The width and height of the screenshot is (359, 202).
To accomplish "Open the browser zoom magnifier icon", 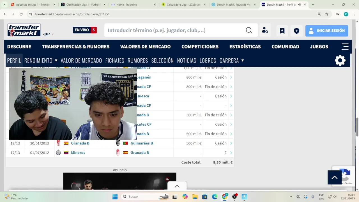I will tap(319, 14).
